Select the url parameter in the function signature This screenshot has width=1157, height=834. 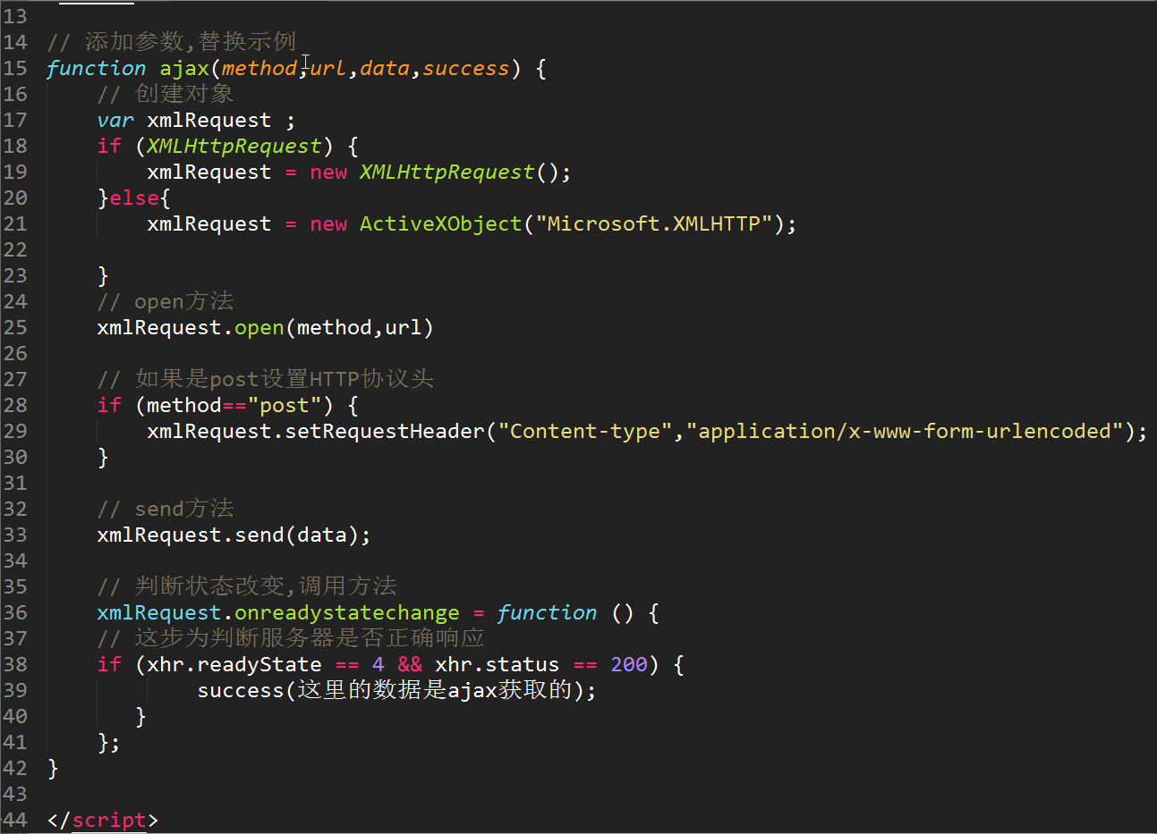(328, 68)
